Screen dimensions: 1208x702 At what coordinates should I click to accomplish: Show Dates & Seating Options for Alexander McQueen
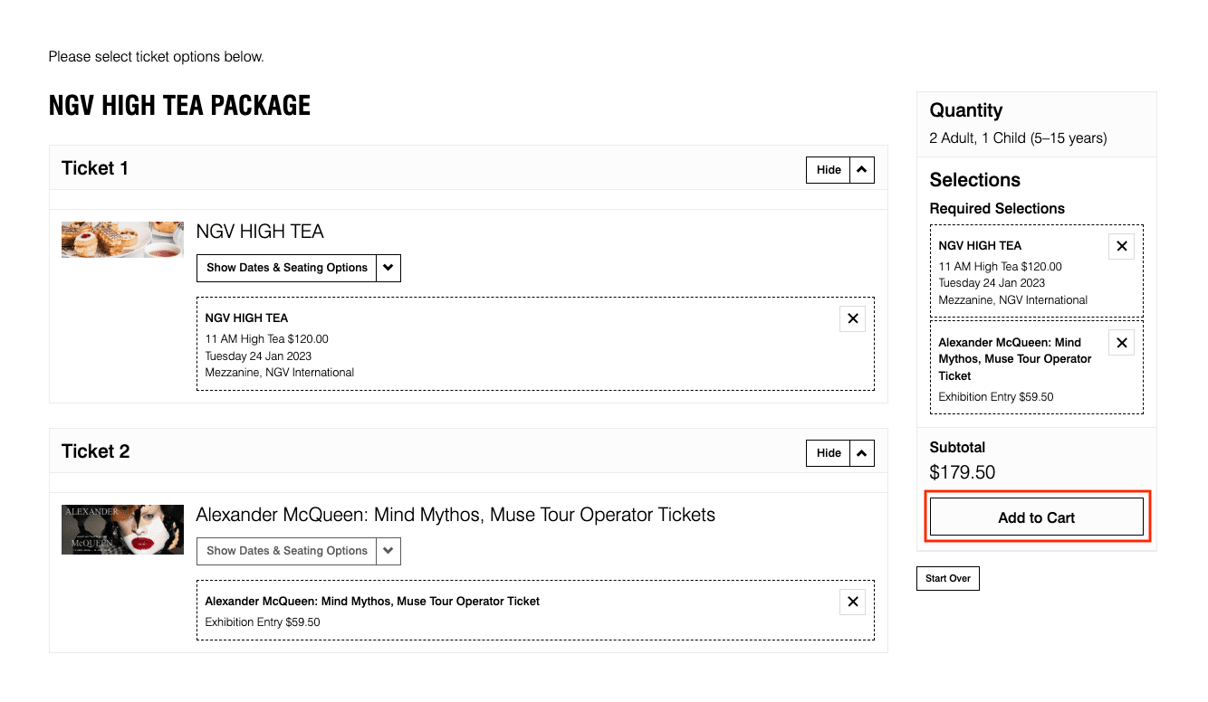click(x=286, y=551)
